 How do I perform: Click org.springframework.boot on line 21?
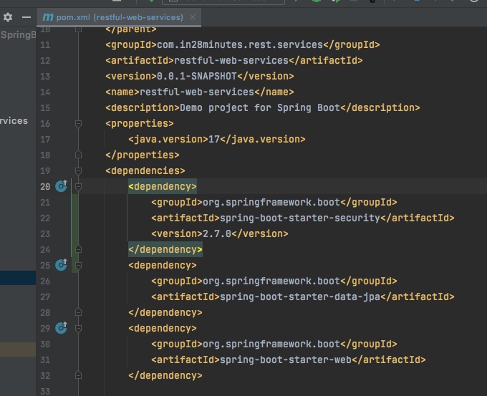tap(271, 202)
